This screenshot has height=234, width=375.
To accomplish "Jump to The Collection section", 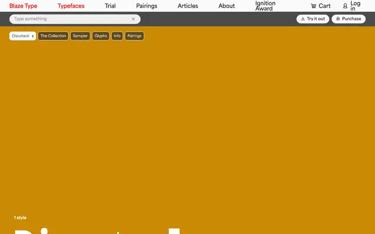I will point(53,36).
